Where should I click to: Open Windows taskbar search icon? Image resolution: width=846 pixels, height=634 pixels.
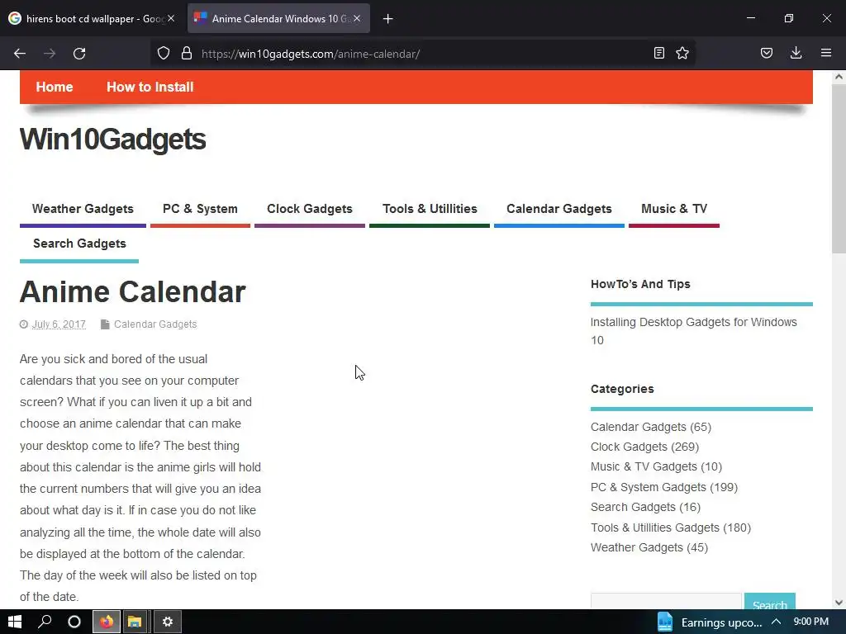[45, 622]
